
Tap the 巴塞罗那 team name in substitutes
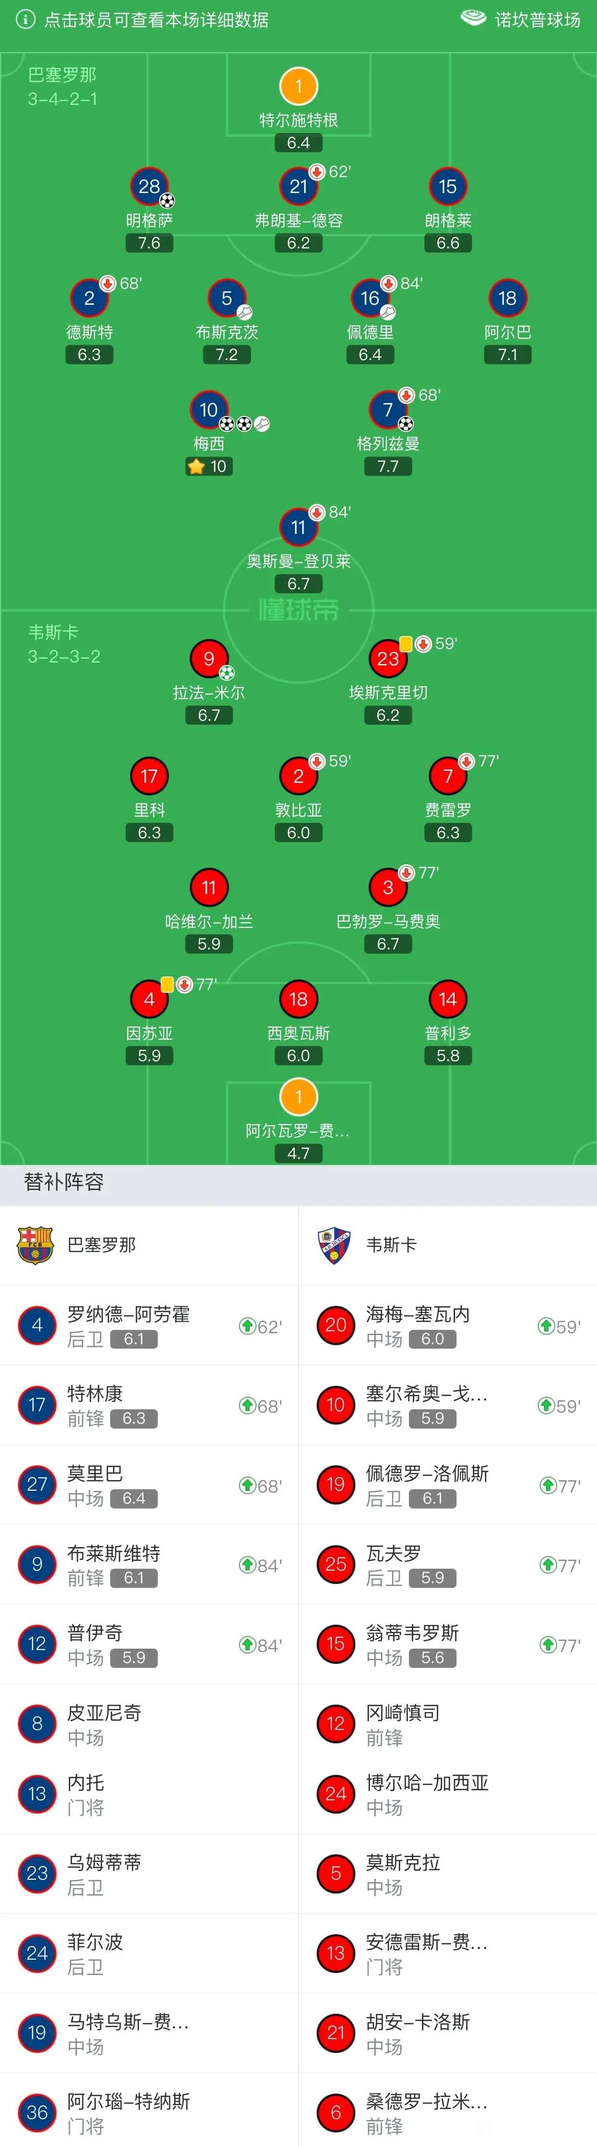pyautogui.click(x=102, y=1245)
